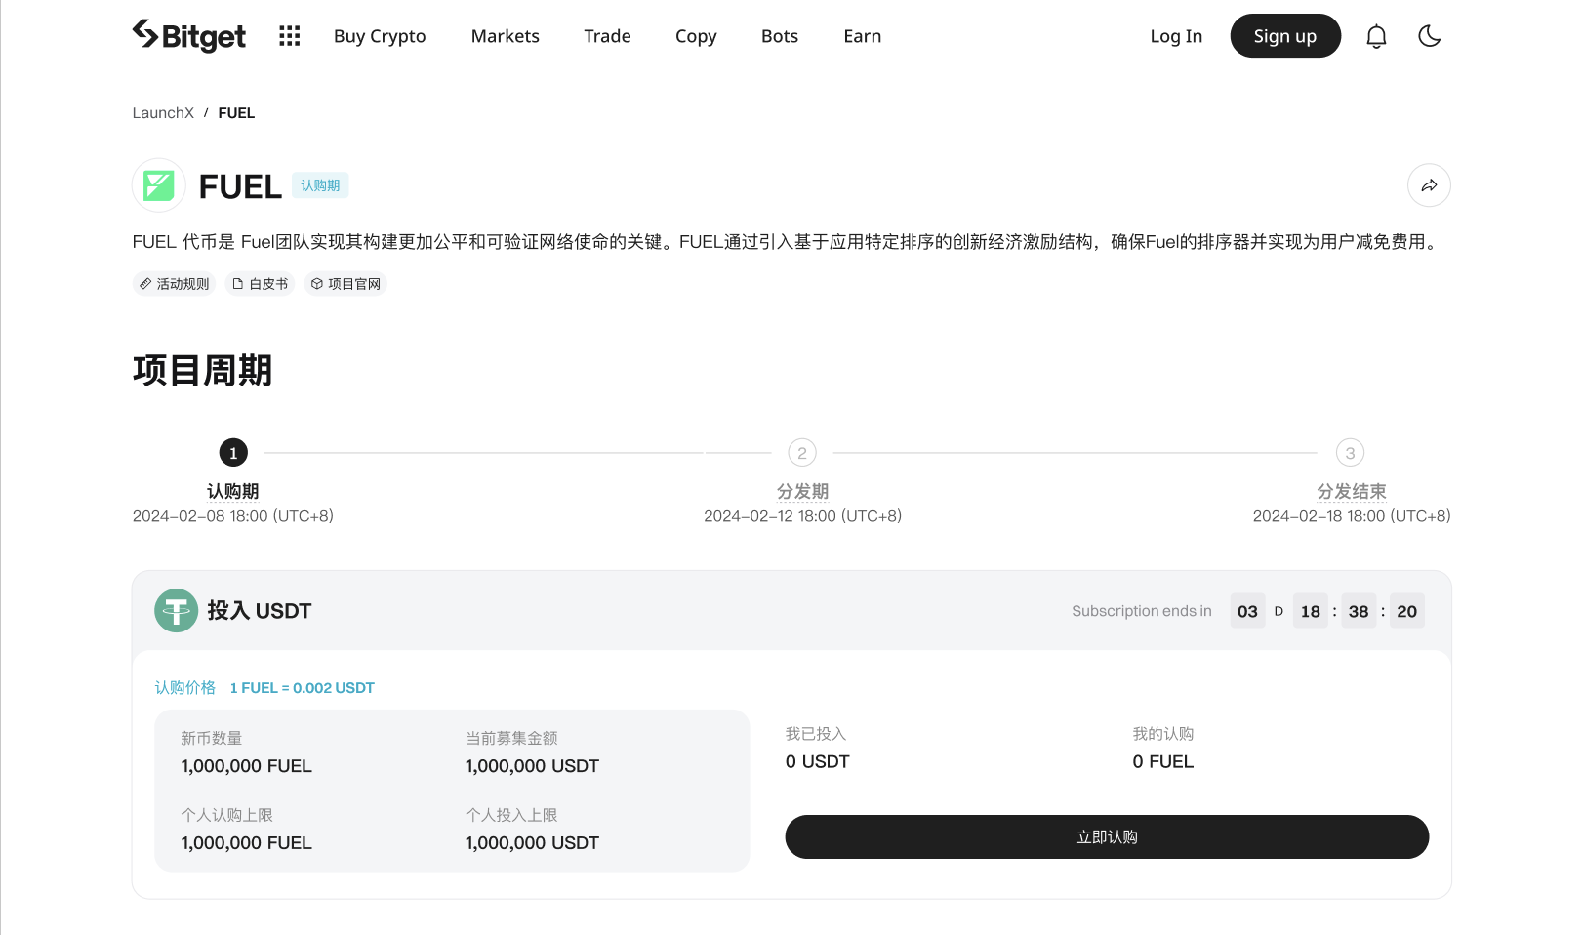Viewport: 1583px width, 935px height.
Task: Click the countdown seconds box showing 20
Action: (1407, 611)
